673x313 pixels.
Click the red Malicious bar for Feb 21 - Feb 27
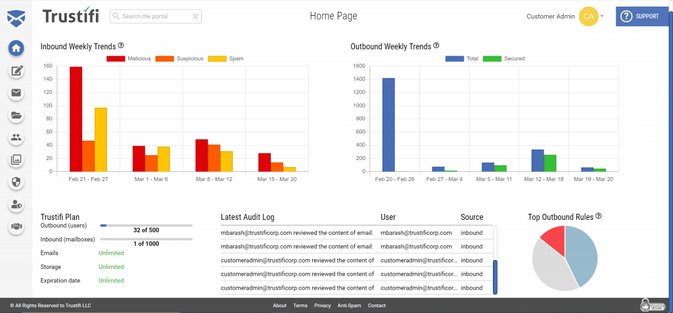(76, 119)
